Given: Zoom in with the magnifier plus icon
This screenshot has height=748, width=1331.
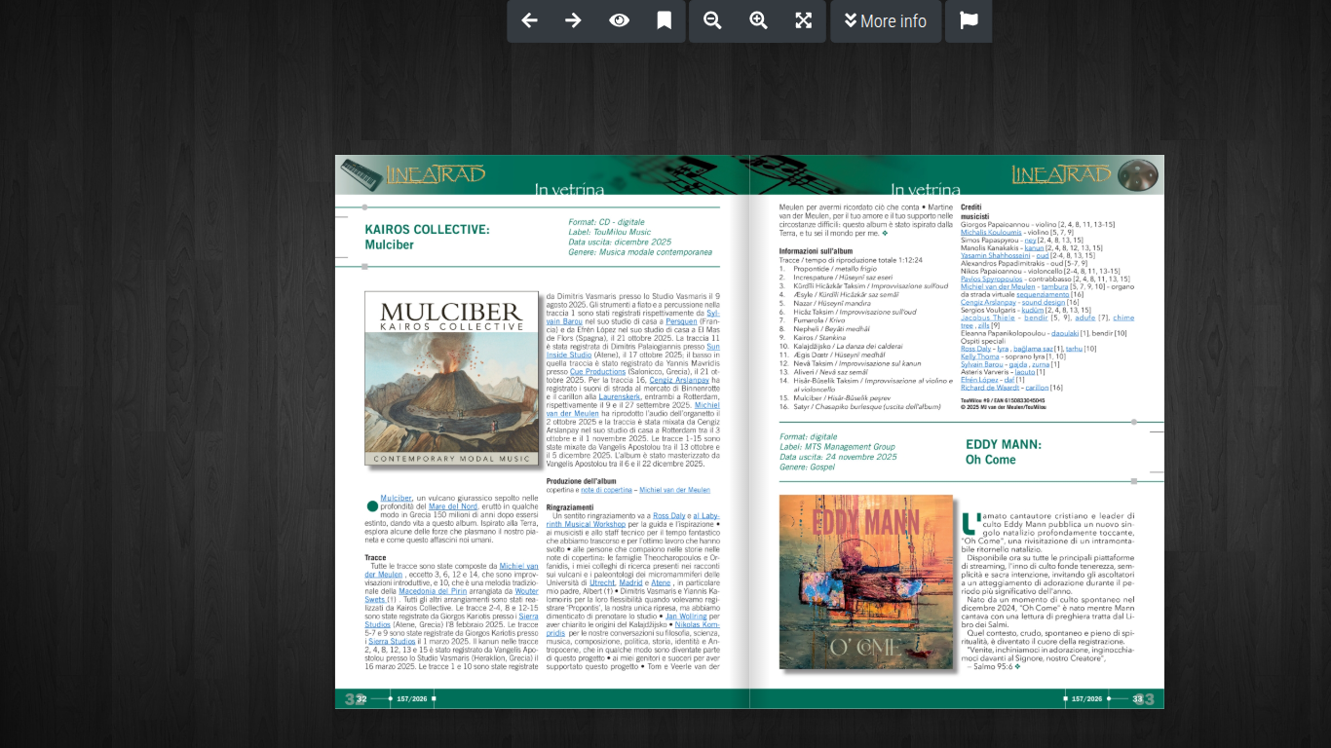Looking at the screenshot, I should (758, 20).
